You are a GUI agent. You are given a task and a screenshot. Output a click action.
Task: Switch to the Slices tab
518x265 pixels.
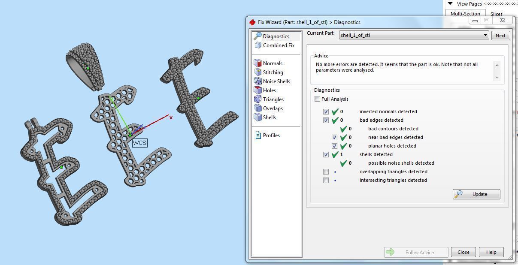point(497,14)
